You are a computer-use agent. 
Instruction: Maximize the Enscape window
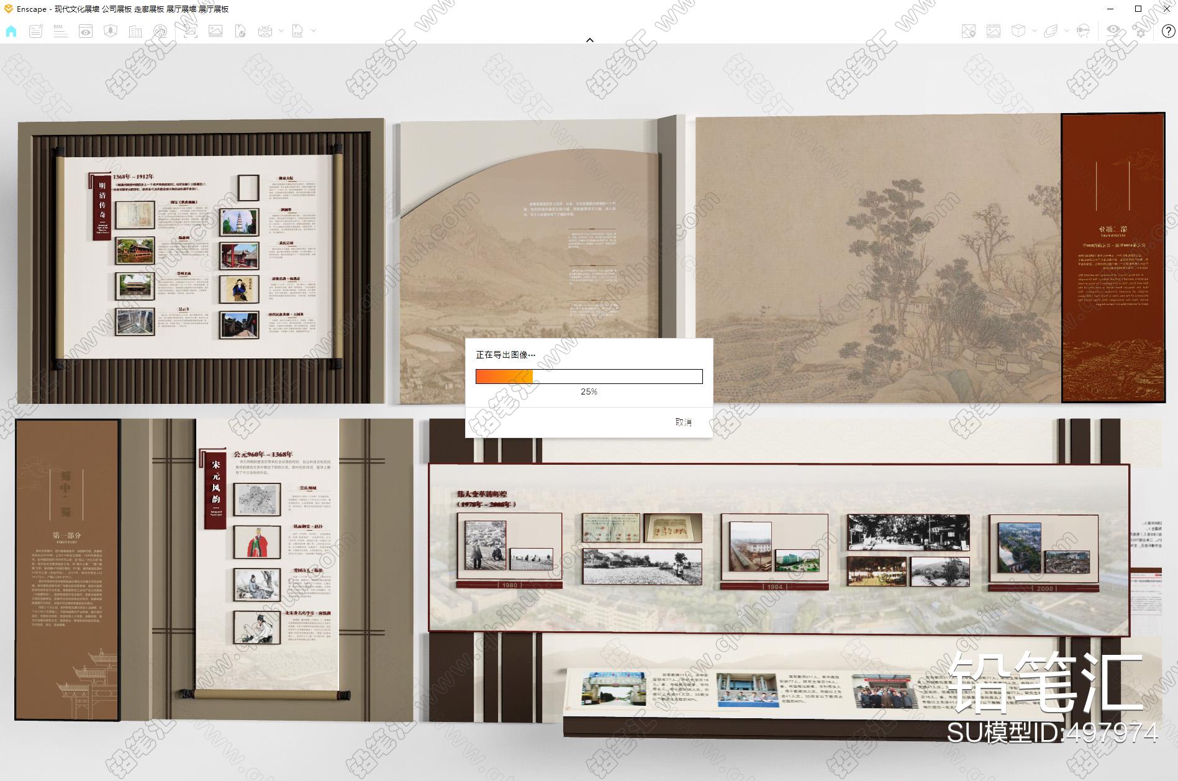1138,9
